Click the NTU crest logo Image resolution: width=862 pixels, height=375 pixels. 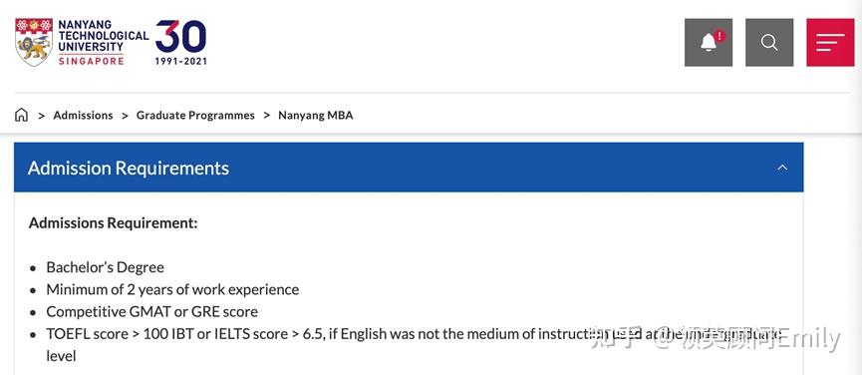tap(34, 42)
